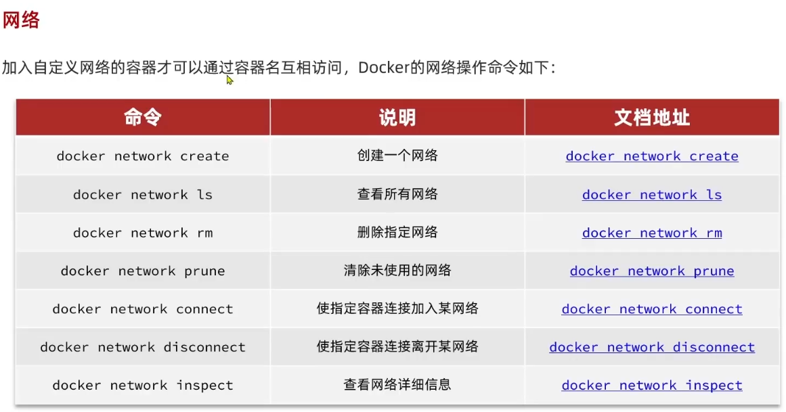
Task: Click the docker network rm command cell
Action: coord(143,233)
